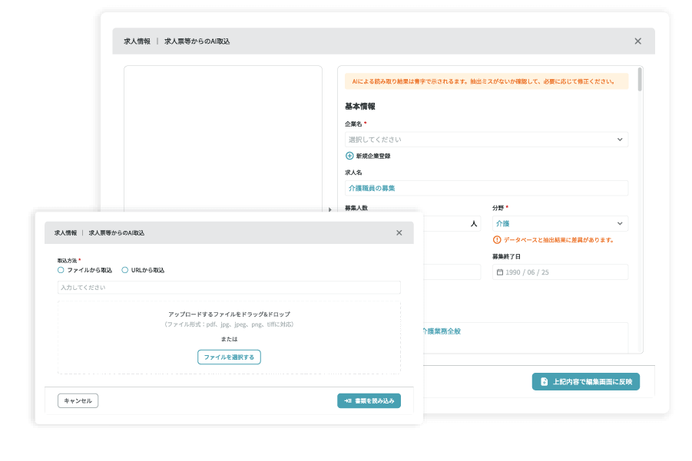Click the document icon on 上記内容で編集画面に反映
The image size is (692, 461).
pos(545,382)
